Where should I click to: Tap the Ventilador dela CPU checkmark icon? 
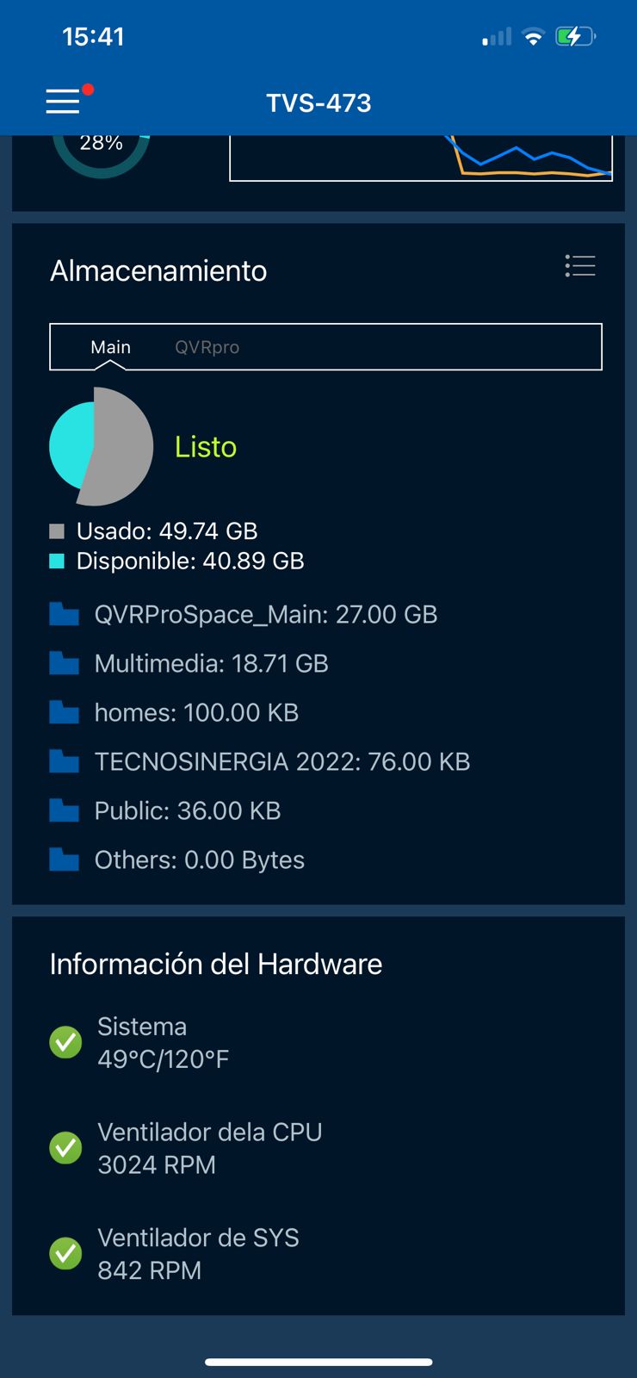point(65,1148)
